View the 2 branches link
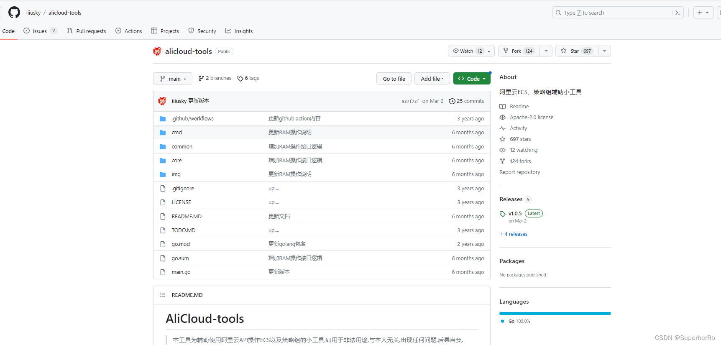This screenshot has height=345, width=721. coord(215,78)
